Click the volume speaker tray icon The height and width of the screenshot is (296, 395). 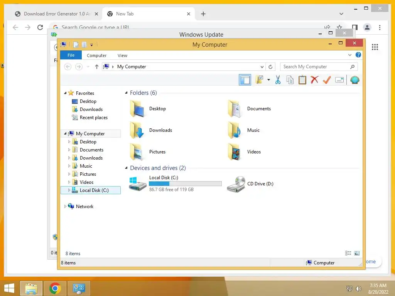tap(358, 288)
